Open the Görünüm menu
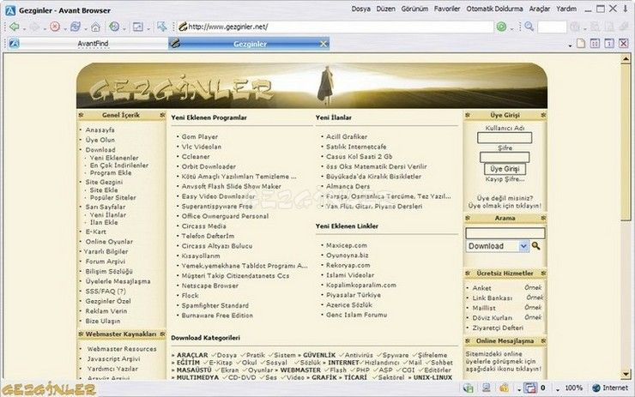 [414, 9]
